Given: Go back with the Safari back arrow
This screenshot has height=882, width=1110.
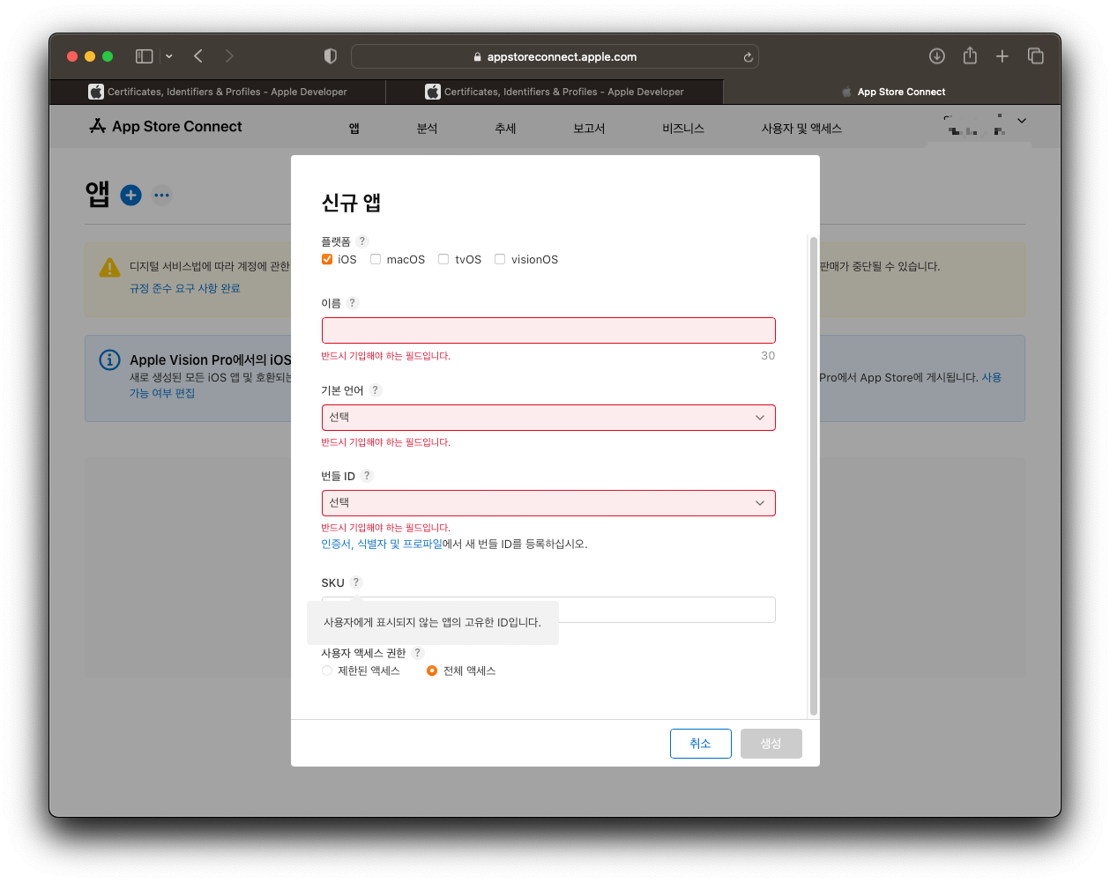Looking at the screenshot, I should tap(198, 56).
